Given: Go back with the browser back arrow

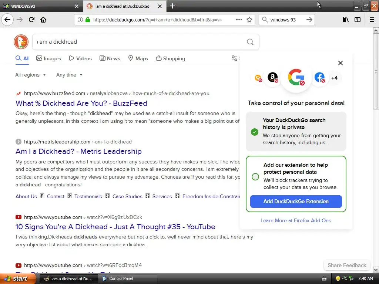Looking at the screenshot, I should pos(7,20).
